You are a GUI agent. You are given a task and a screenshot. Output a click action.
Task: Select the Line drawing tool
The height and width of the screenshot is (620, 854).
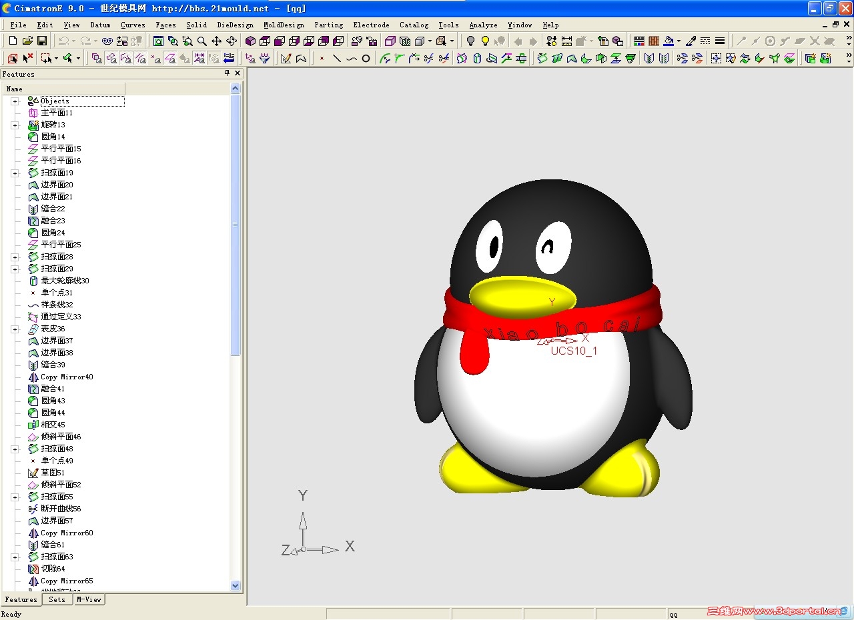pos(336,58)
